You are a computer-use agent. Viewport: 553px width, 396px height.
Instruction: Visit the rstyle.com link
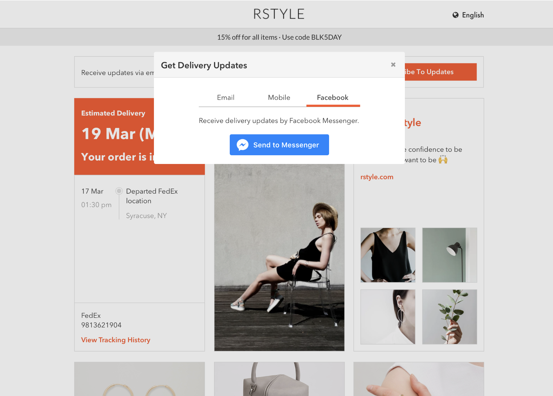tap(377, 177)
